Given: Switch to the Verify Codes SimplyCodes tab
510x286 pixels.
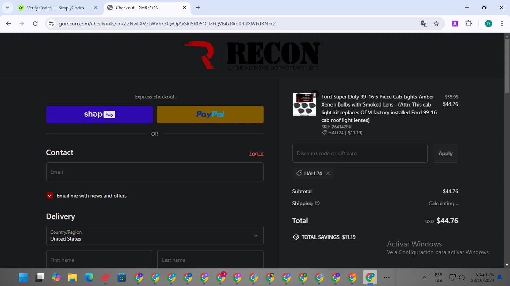Looking at the screenshot, I should point(55,8).
